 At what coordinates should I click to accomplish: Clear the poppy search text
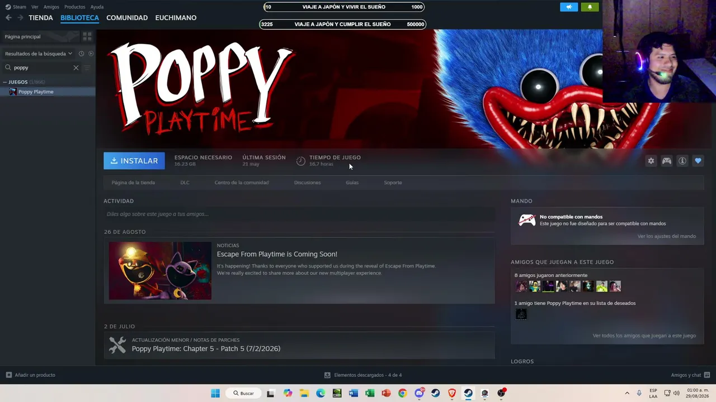[76, 68]
